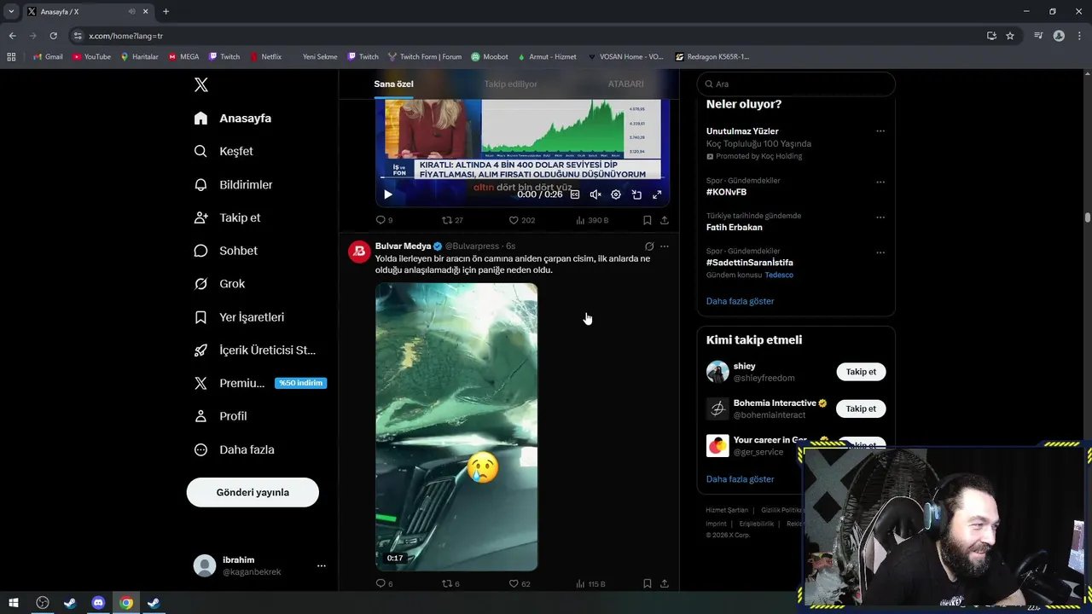Click Grok icon on Bulvar Medya post

(x=649, y=246)
